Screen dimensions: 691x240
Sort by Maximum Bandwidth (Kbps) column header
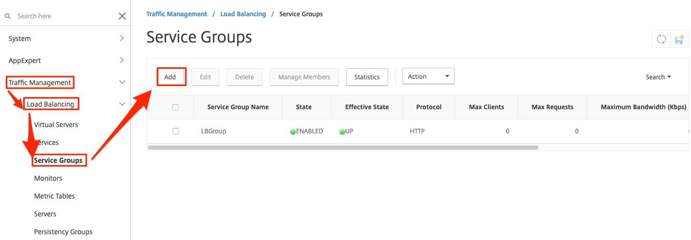pos(638,107)
